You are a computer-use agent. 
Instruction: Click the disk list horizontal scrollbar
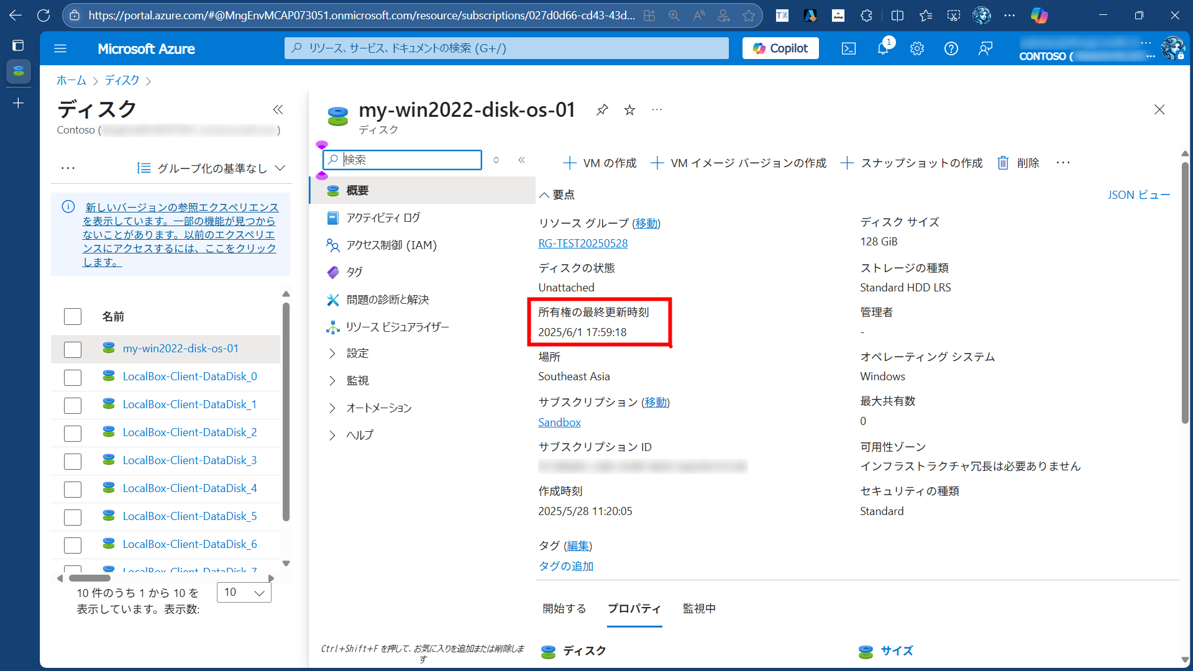point(89,578)
